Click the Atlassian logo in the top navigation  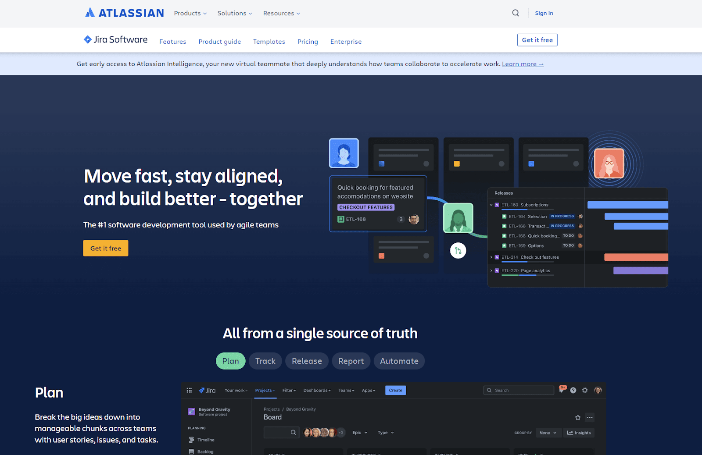(x=124, y=13)
